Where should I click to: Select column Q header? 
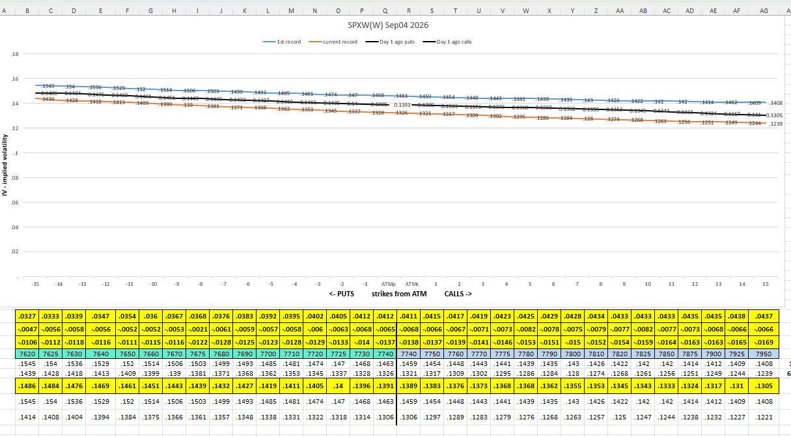pos(385,10)
